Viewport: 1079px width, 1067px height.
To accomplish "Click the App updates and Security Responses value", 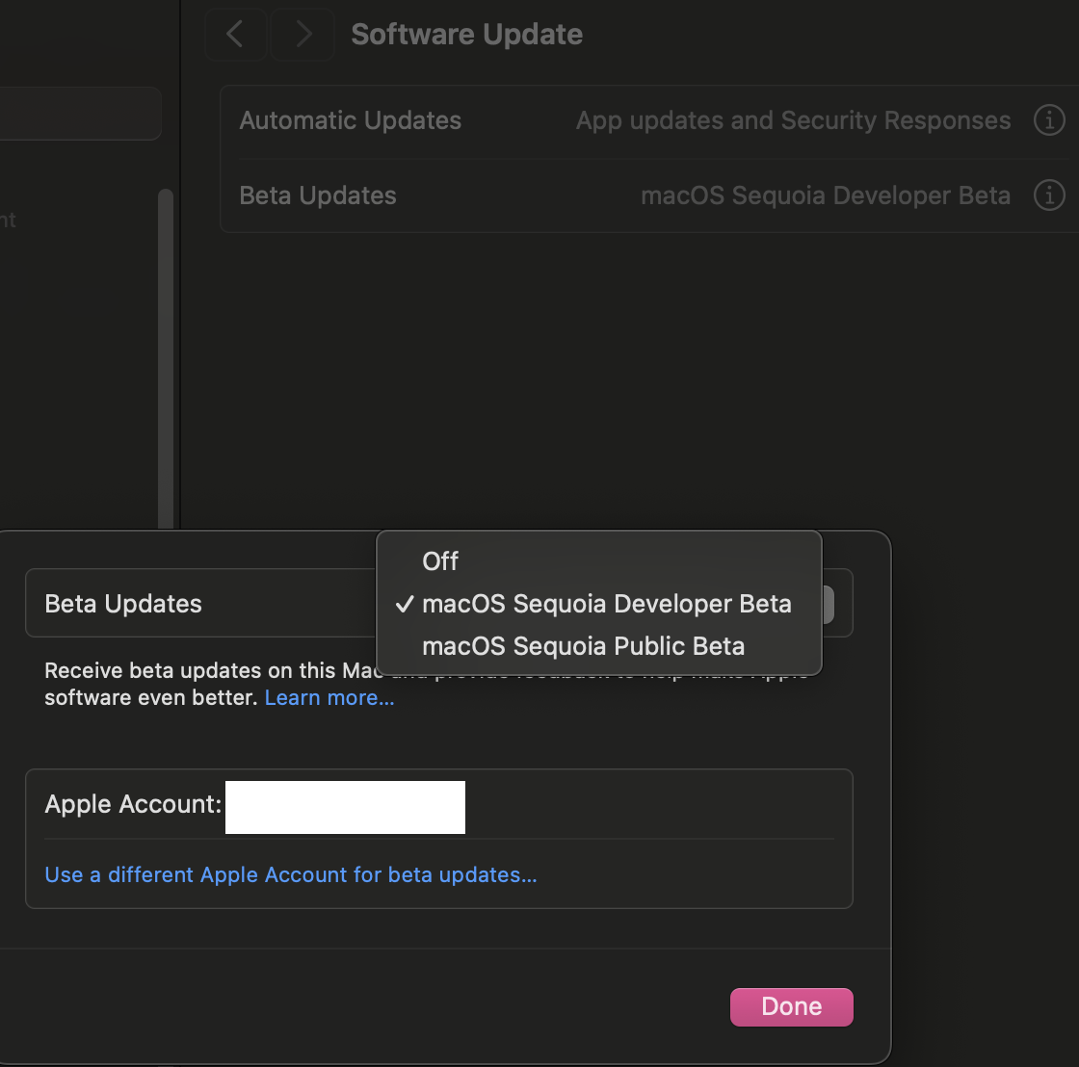I will [793, 120].
